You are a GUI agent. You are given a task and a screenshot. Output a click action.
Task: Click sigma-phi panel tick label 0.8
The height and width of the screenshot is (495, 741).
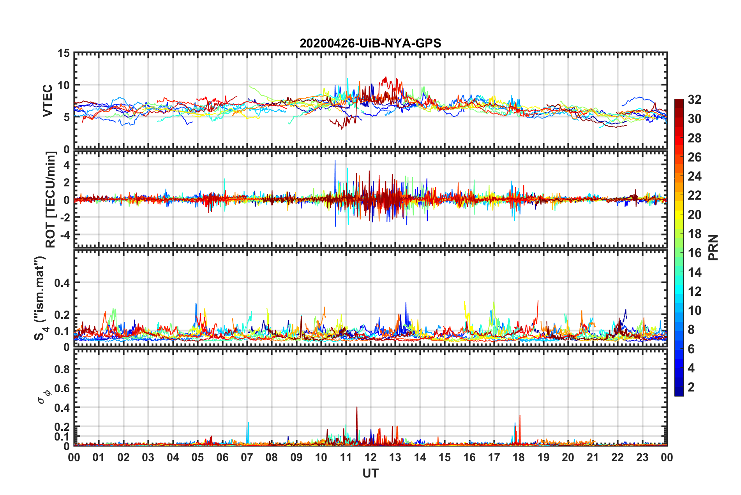click(62, 369)
